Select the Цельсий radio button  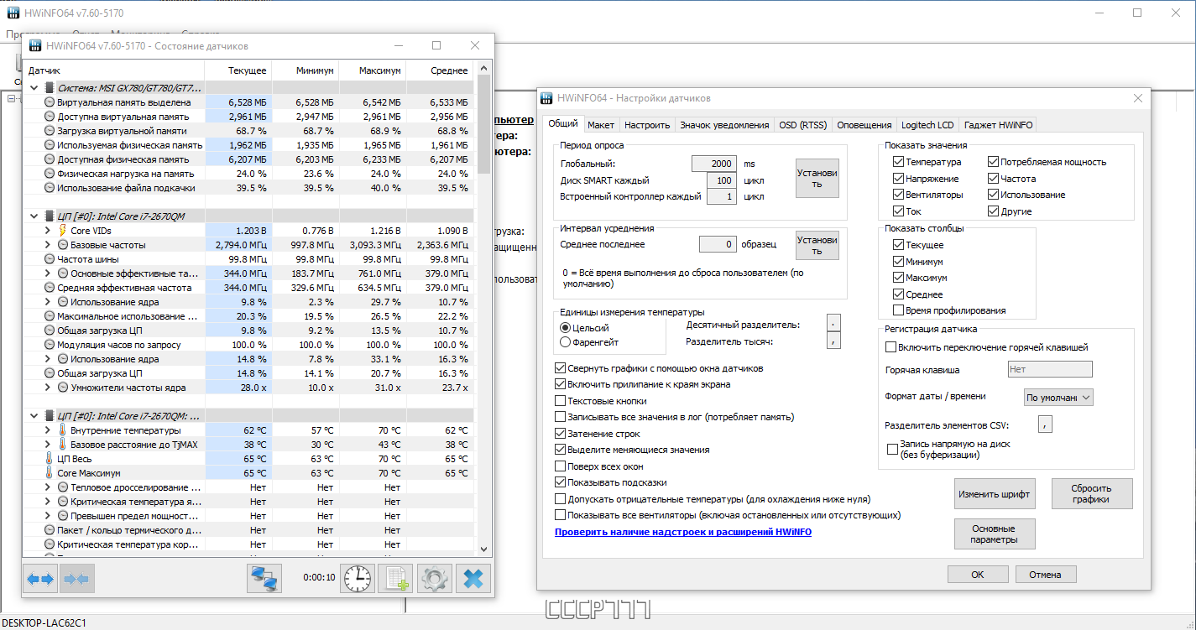pos(564,328)
